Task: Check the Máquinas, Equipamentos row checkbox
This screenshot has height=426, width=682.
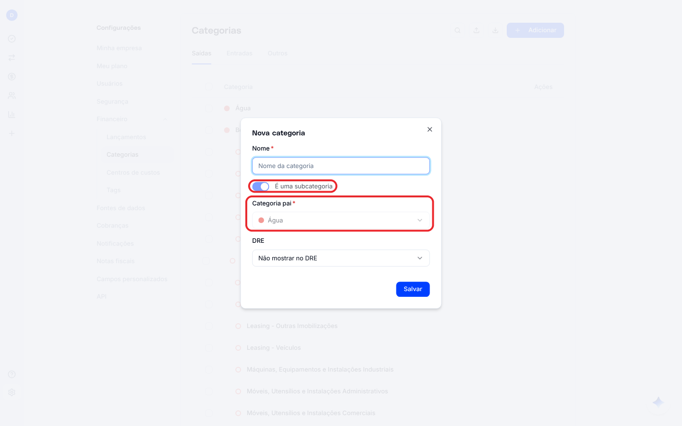Action: pos(209,370)
